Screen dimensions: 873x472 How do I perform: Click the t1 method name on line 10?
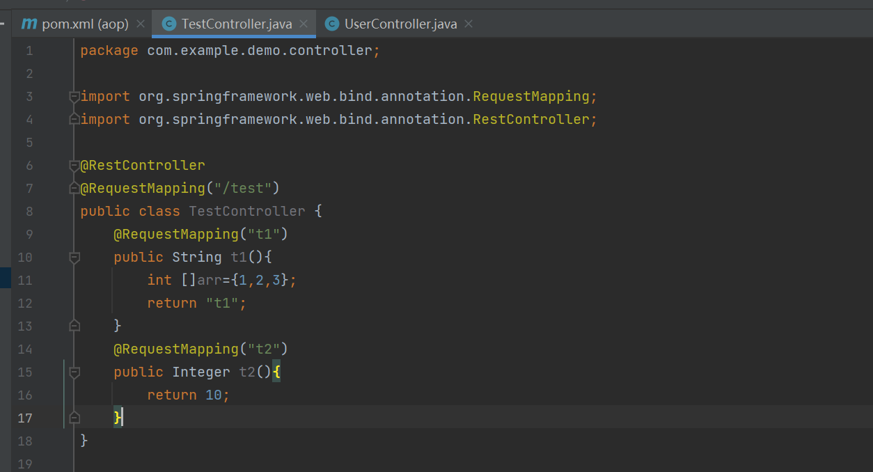click(x=239, y=257)
